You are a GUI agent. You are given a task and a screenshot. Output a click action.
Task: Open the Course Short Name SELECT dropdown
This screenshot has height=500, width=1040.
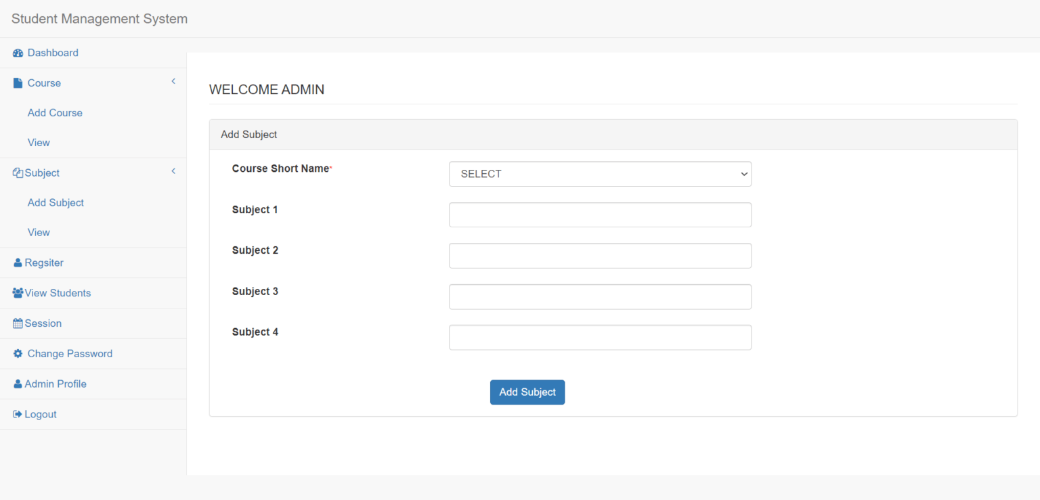coord(600,174)
